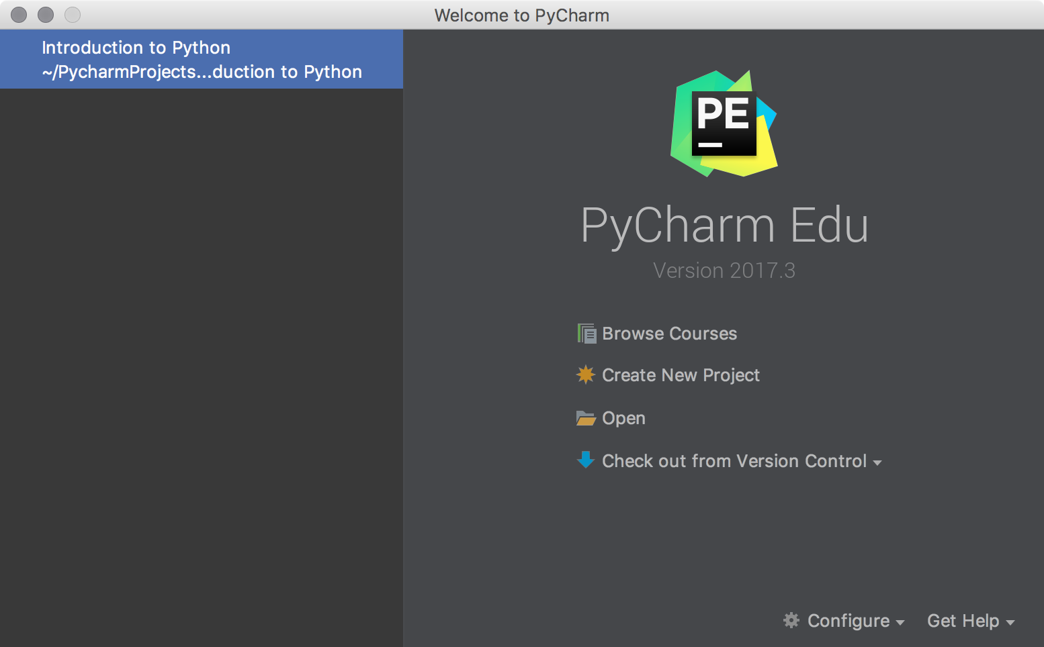The height and width of the screenshot is (647, 1044).
Task: Click the Open folder icon
Action: [x=586, y=418]
